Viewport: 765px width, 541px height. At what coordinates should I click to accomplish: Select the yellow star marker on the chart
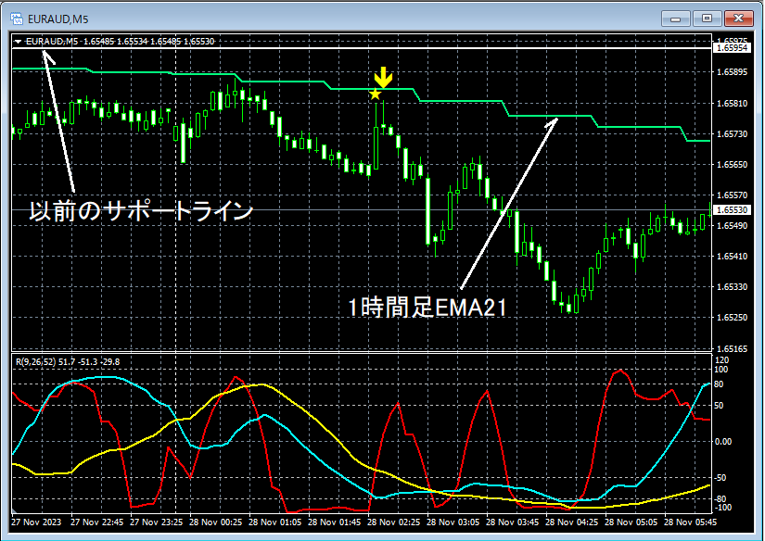pyautogui.click(x=375, y=94)
